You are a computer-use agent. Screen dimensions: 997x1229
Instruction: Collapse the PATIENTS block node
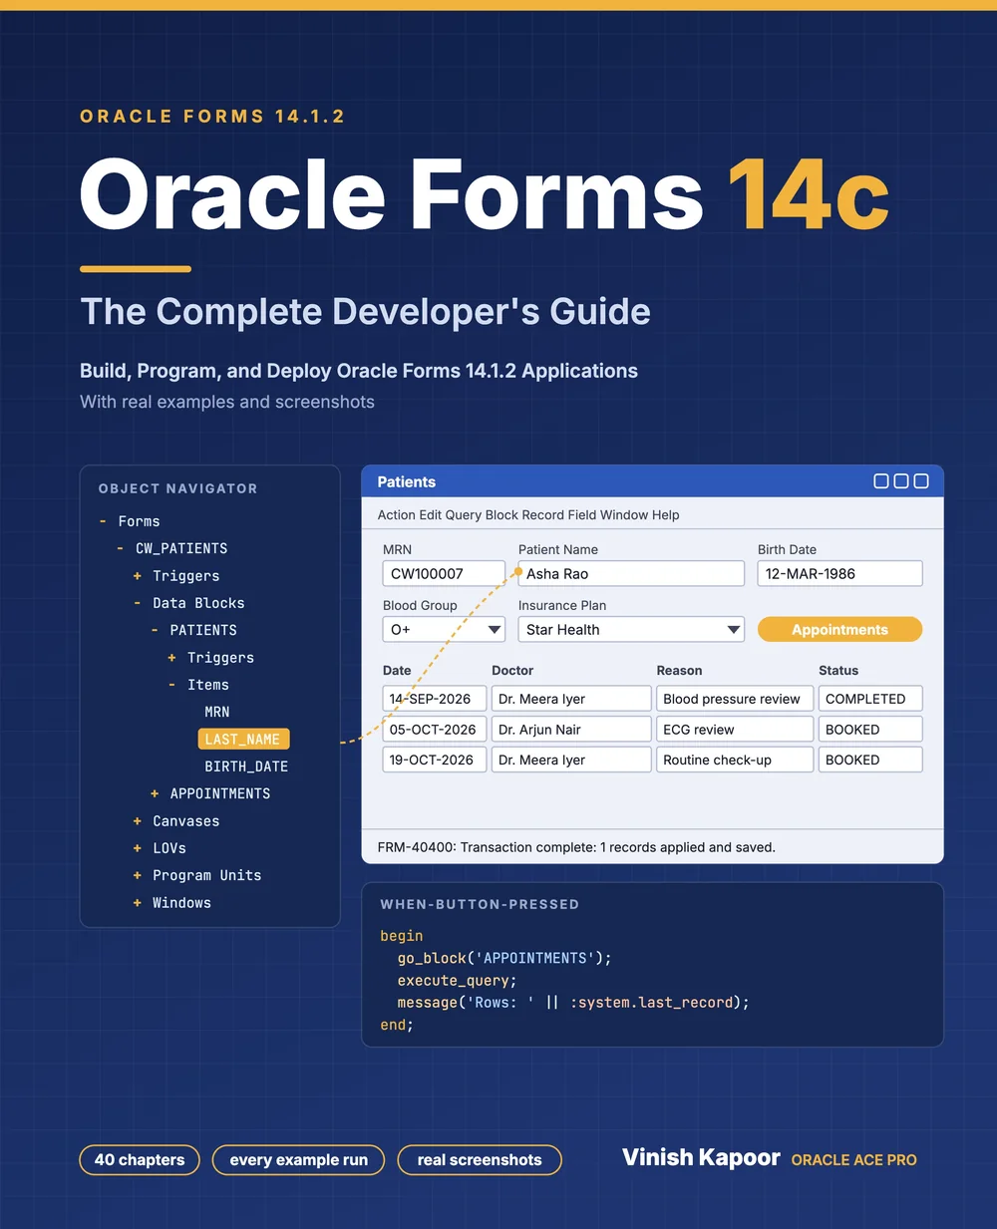point(155,630)
